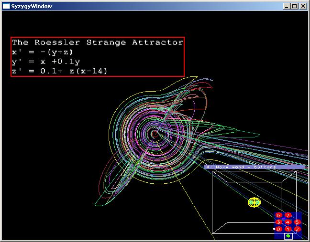Click the center of the attractor spiral
This screenshot has height=242, width=310.
[155, 135]
